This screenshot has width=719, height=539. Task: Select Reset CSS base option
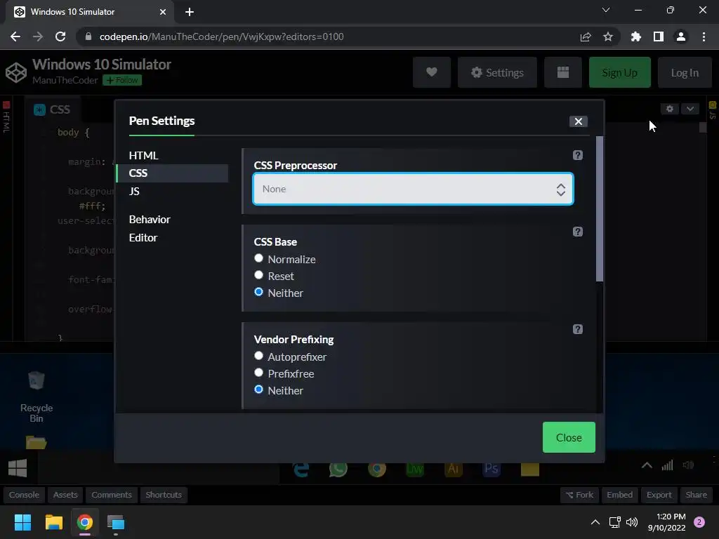coord(258,275)
